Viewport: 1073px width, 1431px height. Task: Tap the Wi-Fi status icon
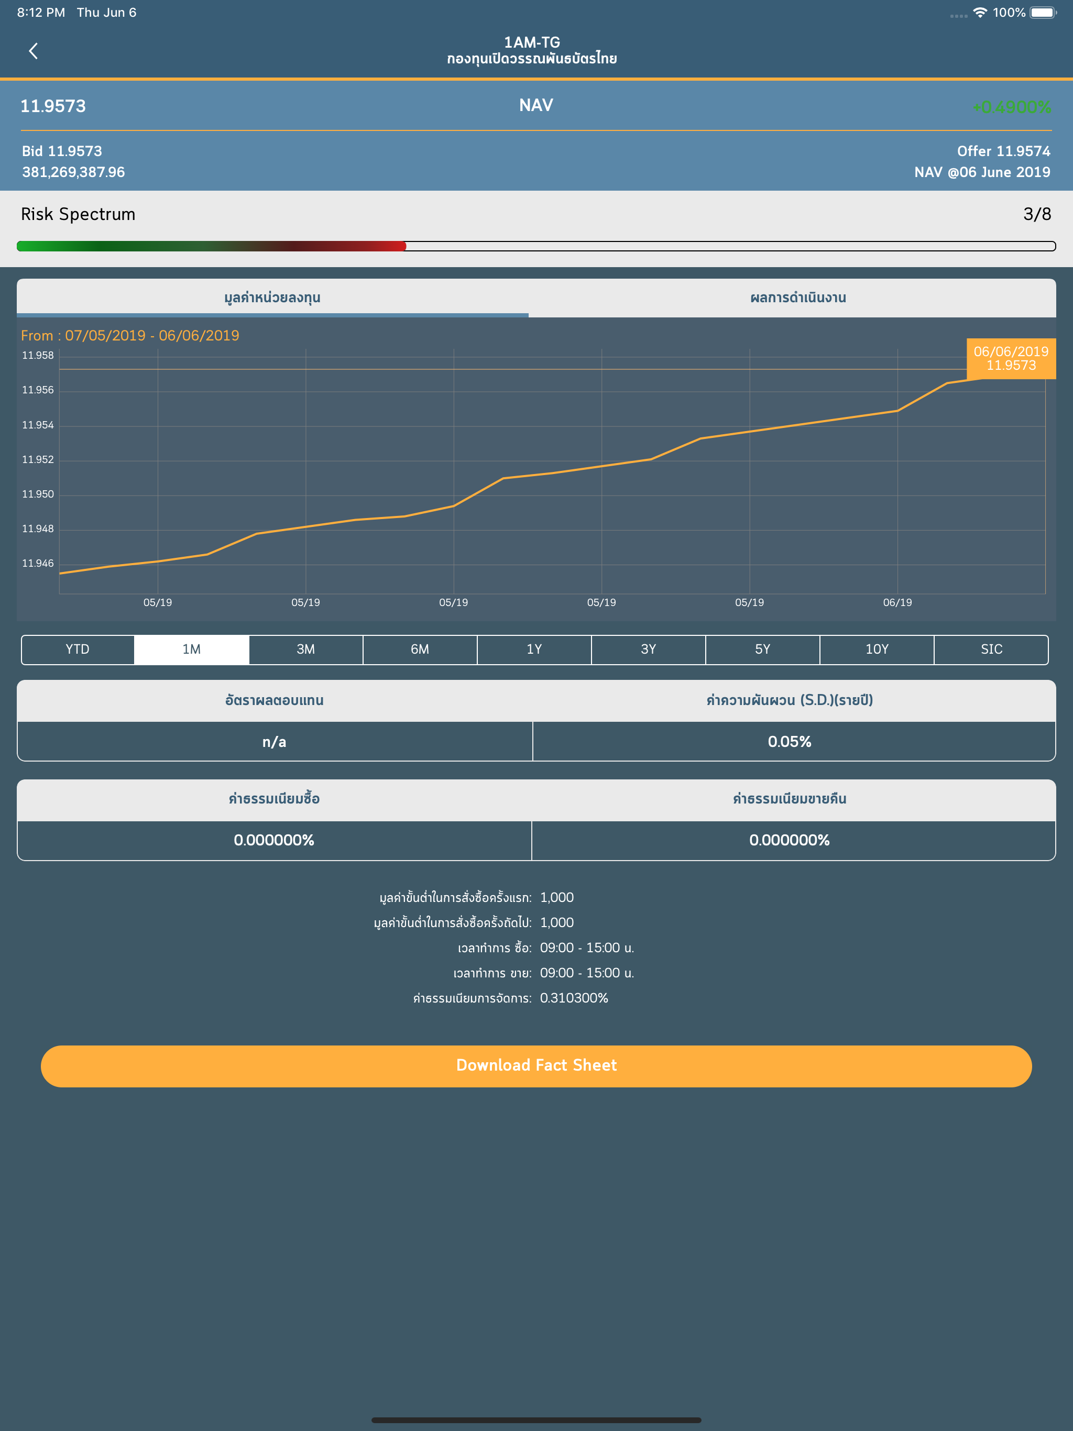tap(980, 12)
